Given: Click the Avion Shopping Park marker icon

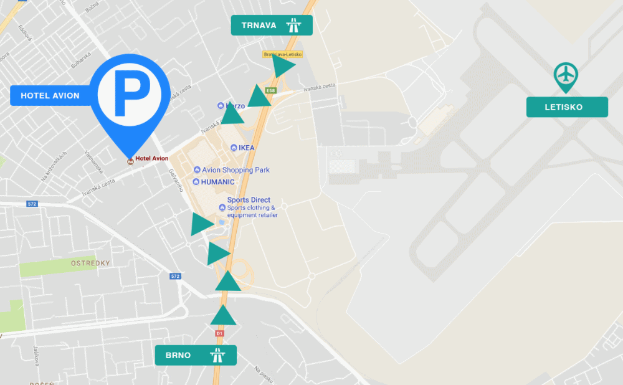Looking at the screenshot, I should click(197, 169).
